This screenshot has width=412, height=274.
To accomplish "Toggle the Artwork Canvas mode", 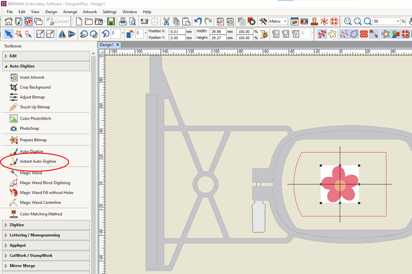I will tap(17, 21).
